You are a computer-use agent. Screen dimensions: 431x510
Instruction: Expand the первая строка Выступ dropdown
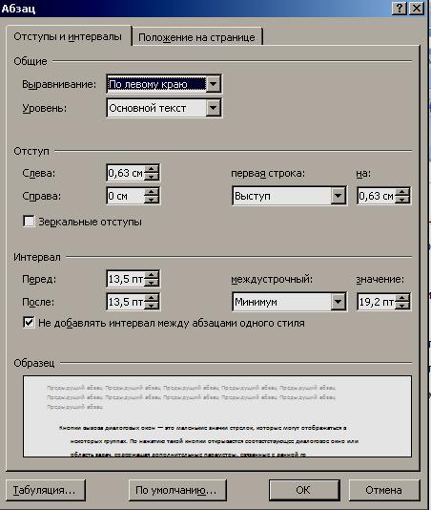pyautogui.click(x=339, y=196)
